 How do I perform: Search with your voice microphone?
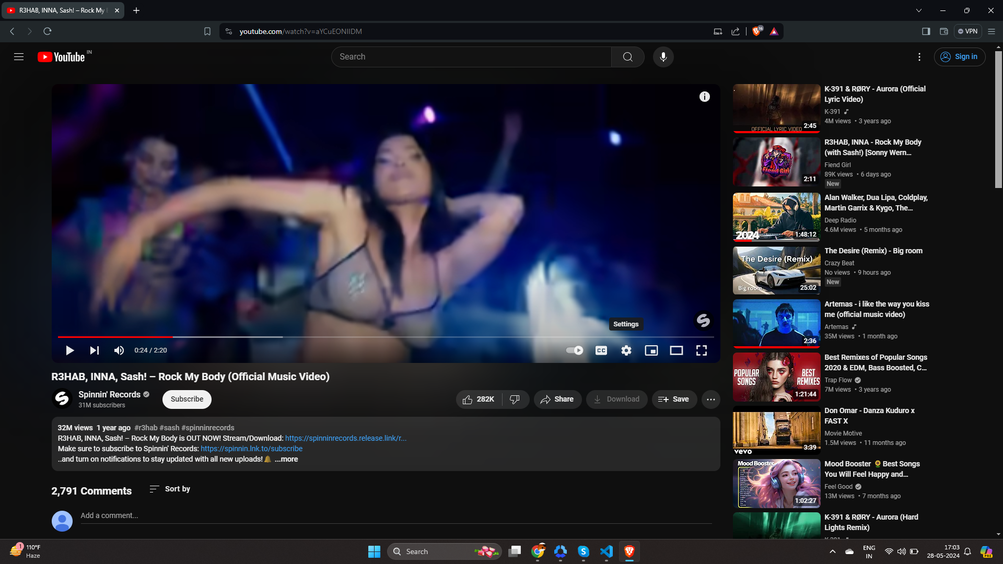663,57
